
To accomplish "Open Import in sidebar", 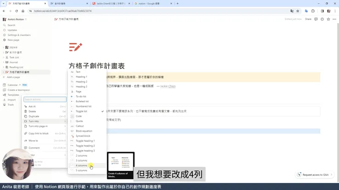I will click(x=12, y=100).
